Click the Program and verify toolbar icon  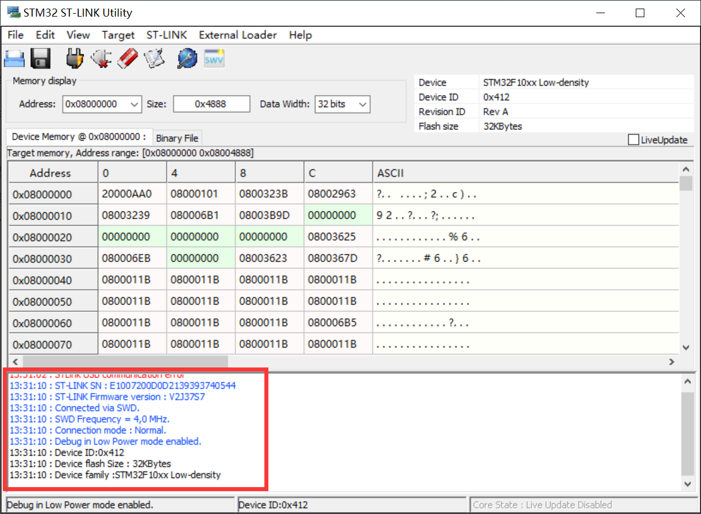pyautogui.click(x=154, y=58)
